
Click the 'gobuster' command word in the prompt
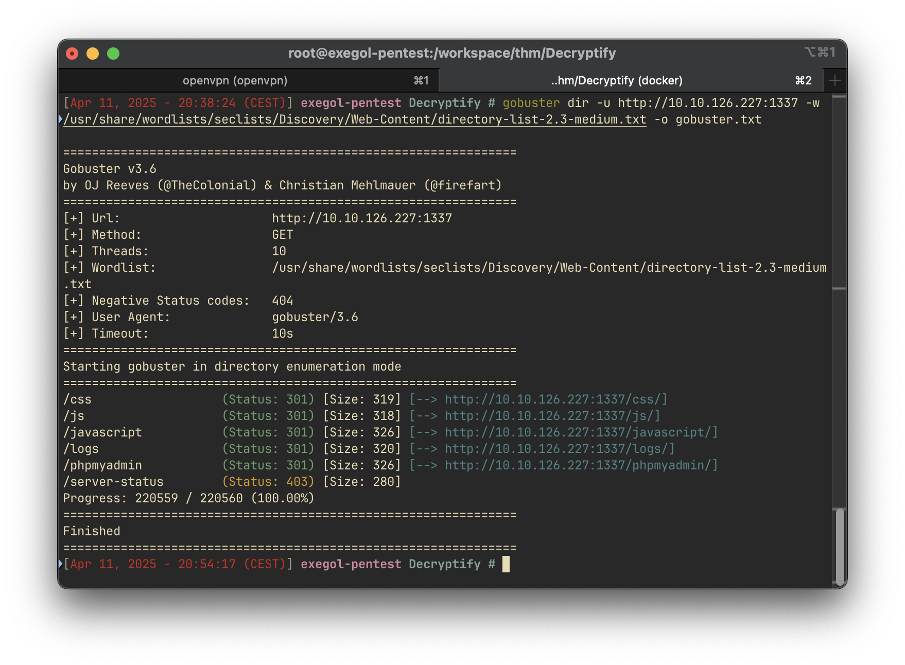coord(531,103)
